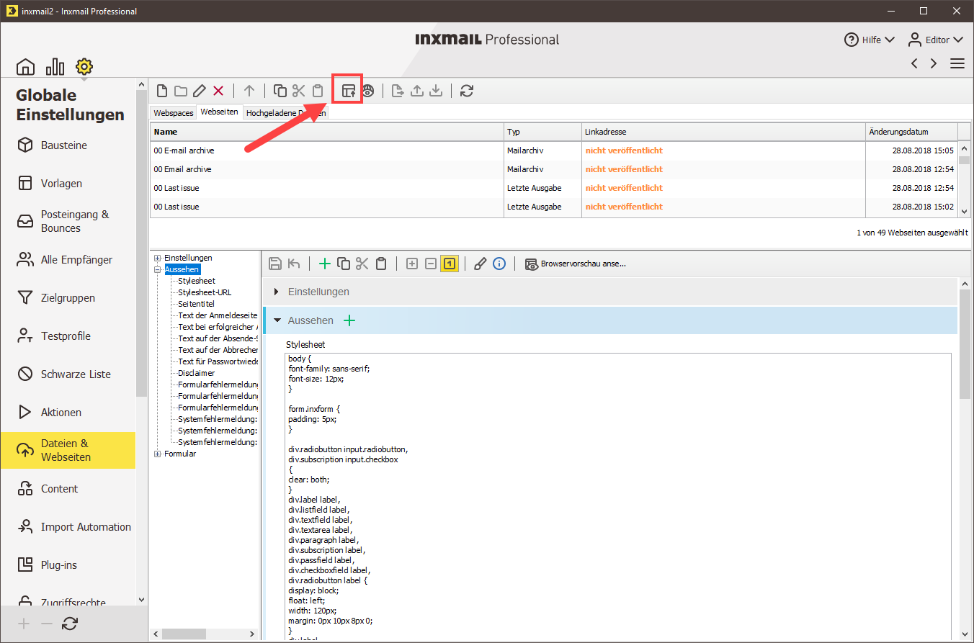The height and width of the screenshot is (643, 974).
Task: Click sidebar bottom refresh button
Action: tap(70, 624)
